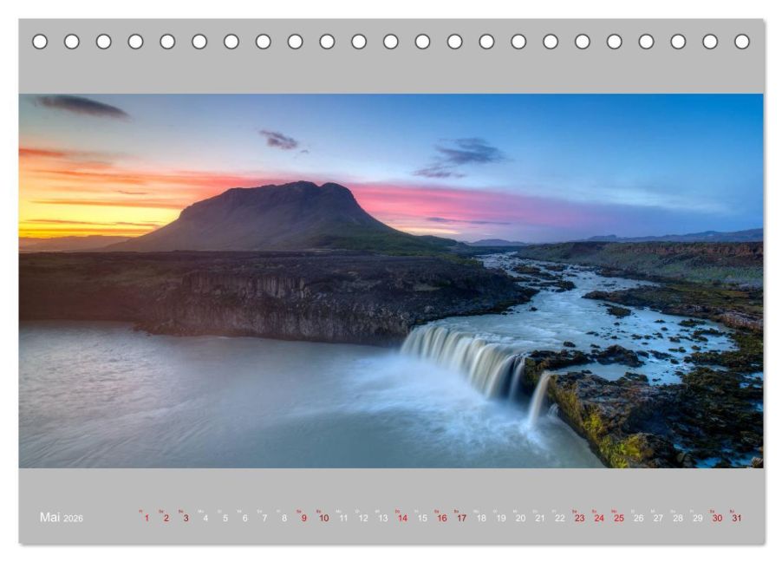Click date 29 in the day row
Image resolution: width=782 pixels, height=562 pixels.
coord(698,518)
